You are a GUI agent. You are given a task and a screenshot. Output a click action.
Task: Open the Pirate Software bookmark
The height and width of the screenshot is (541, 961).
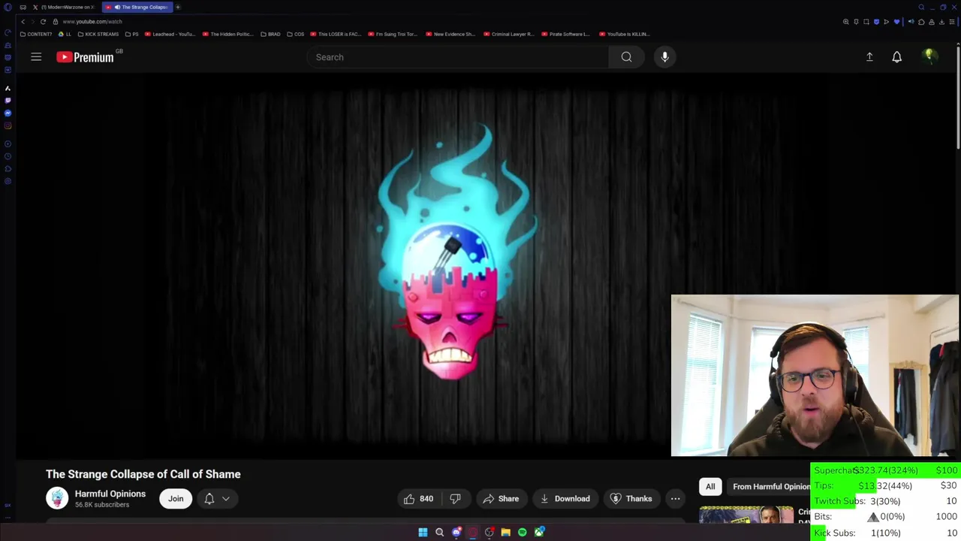[565, 34]
